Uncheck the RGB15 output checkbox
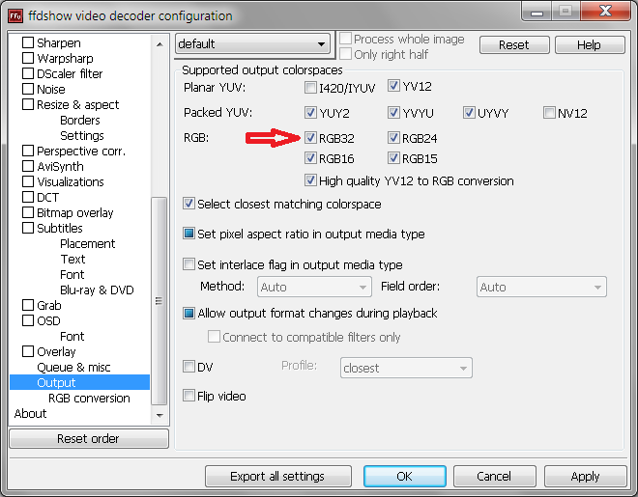 click(393, 158)
